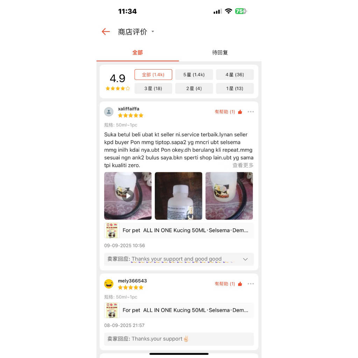Open three-dot menu on xaliffaiffa's review
The image size is (358, 358).
click(251, 112)
